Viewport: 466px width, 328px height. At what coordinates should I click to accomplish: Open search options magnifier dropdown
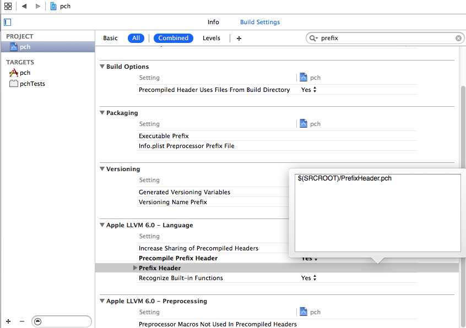[x=313, y=38]
